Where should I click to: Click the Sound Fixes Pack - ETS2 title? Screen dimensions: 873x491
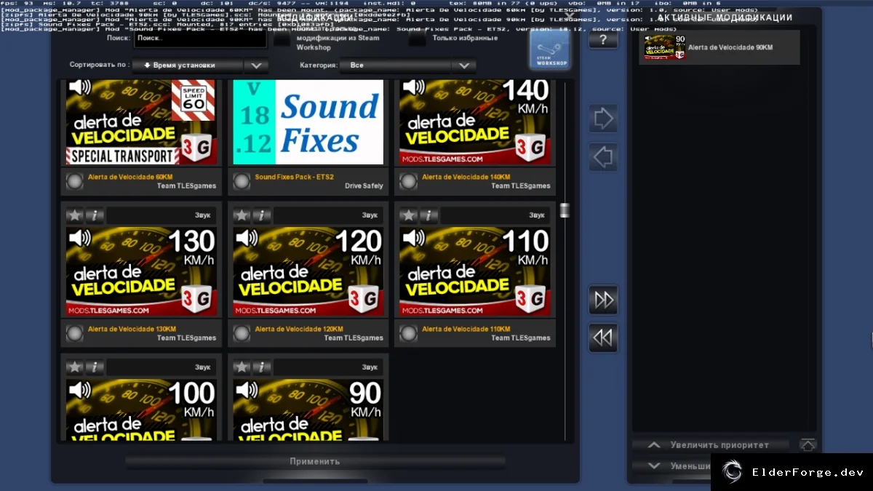point(294,177)
